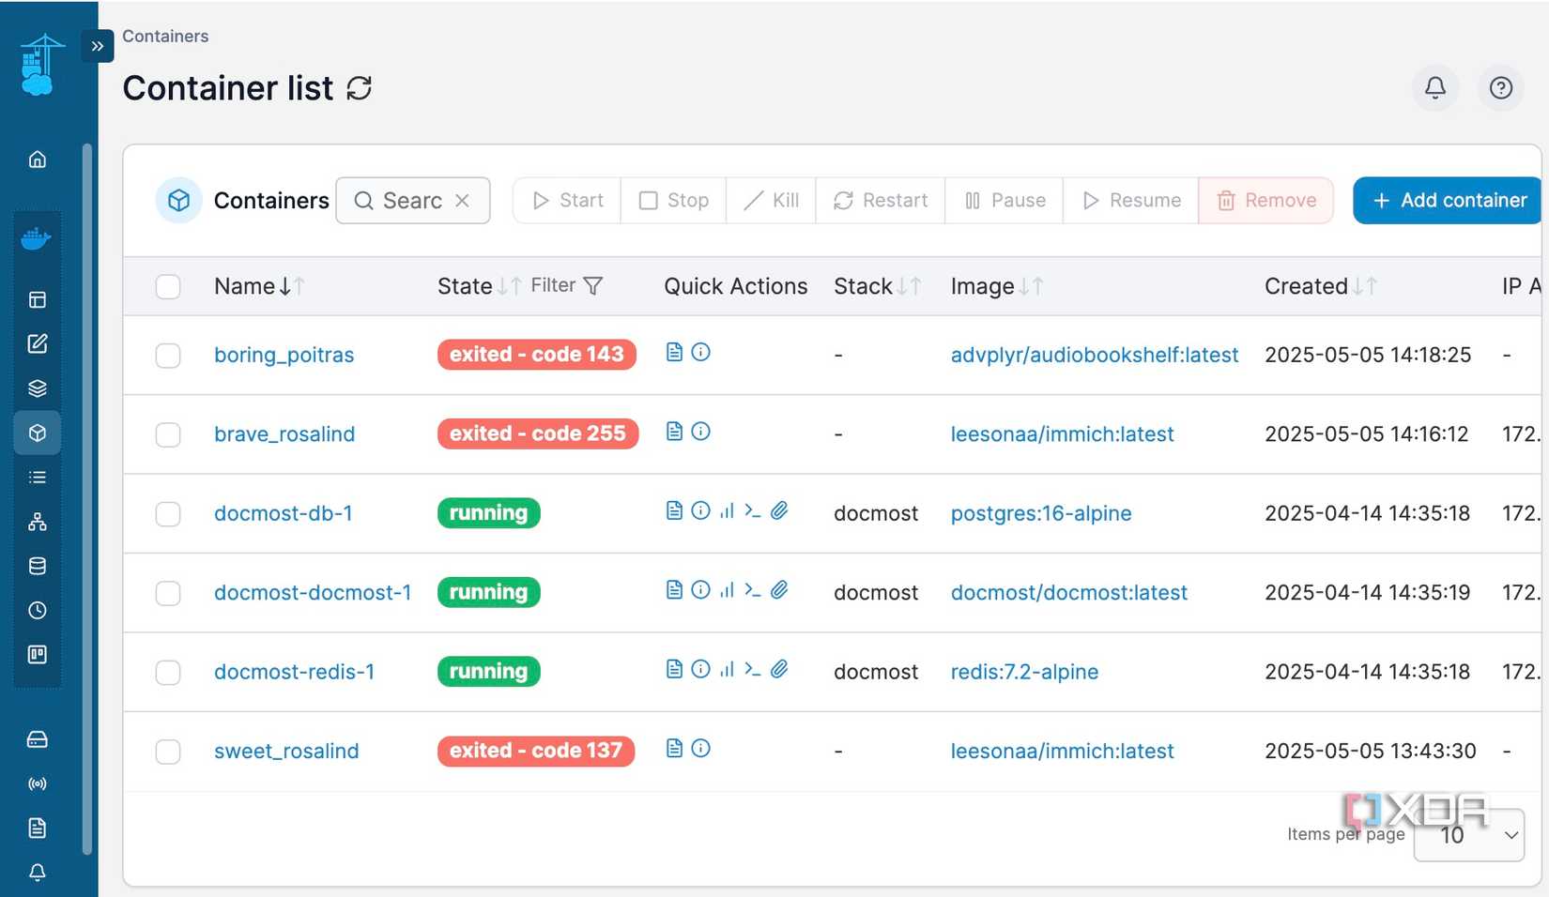Open the sweet_rosalind container link
Viewport: 1549px width, 897px height.
pyautogui.click(x=286, y=752)
